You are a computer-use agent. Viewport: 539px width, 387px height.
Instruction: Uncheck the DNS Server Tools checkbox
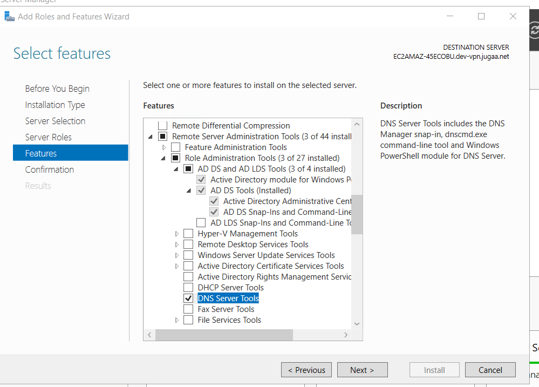pyautogui.click(x=188, y=298)
